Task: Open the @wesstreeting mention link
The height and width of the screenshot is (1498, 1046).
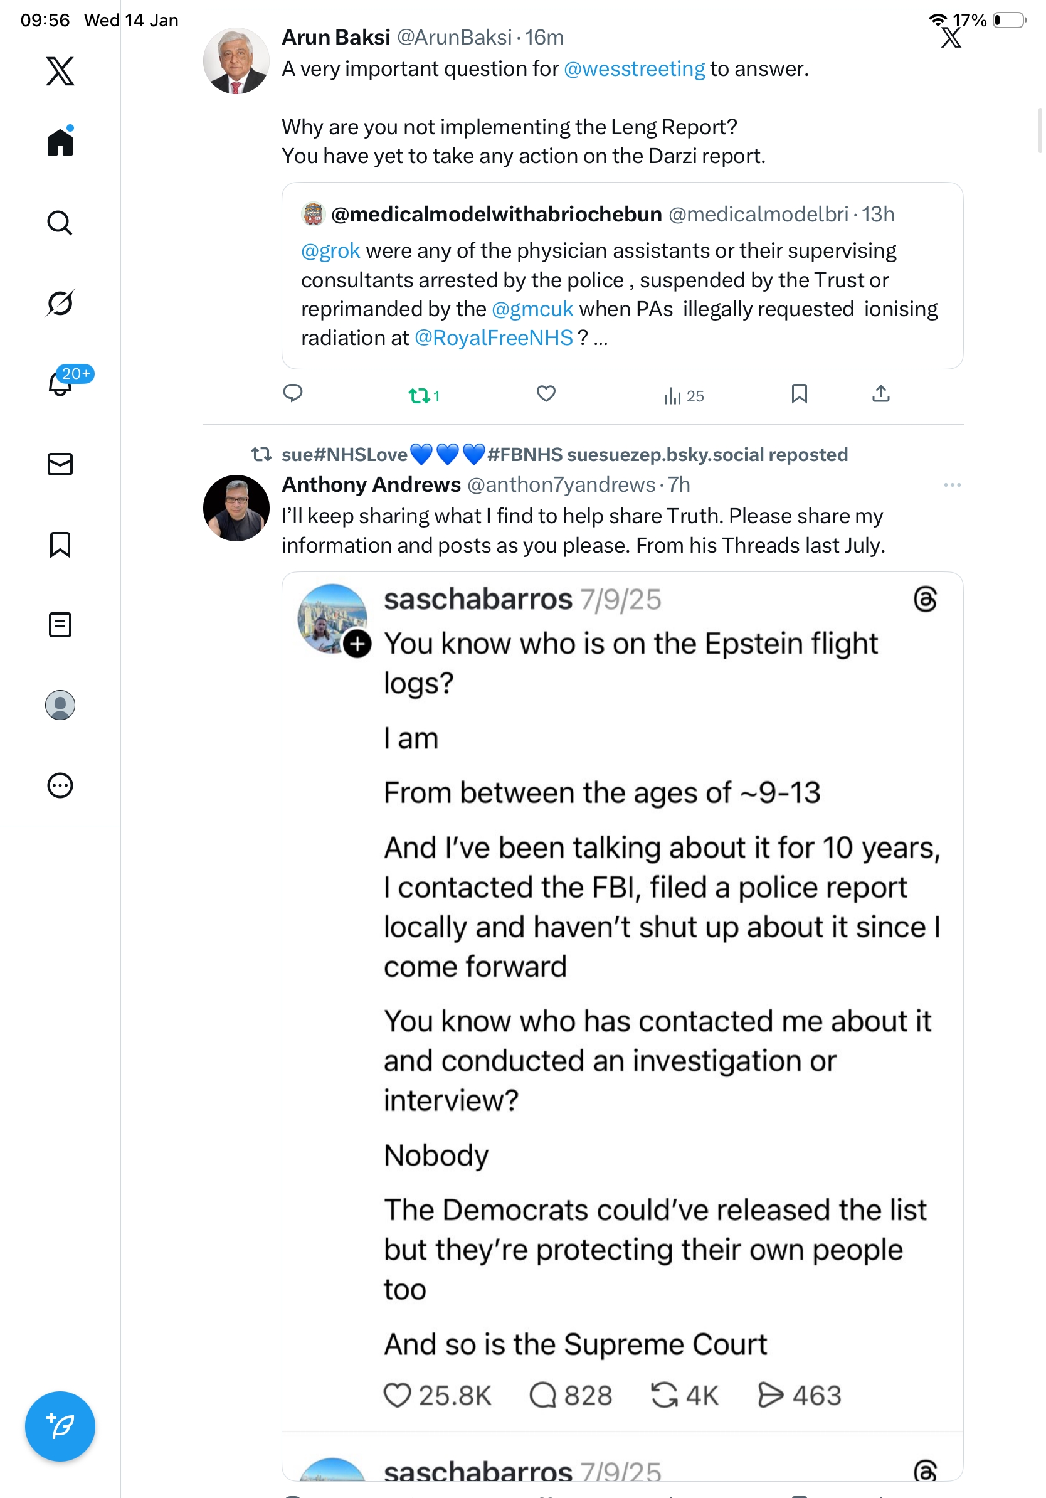Action: pyautogui.click(x=634, y=69)
